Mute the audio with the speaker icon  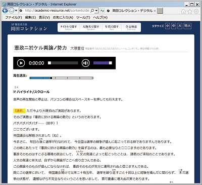click(85, 63)
